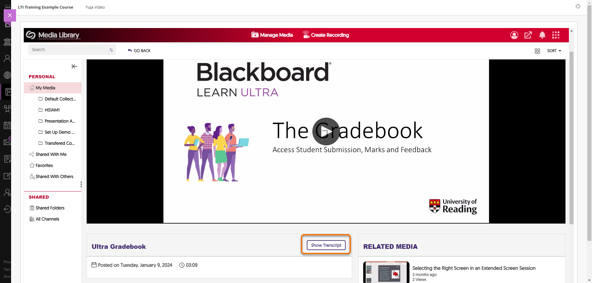The image size is (592, 283).
Task: Click Create Recording in header
Action: (x=326, y=35)
